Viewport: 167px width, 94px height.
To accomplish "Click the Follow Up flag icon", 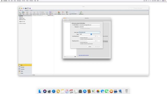I will coord(63,13).
